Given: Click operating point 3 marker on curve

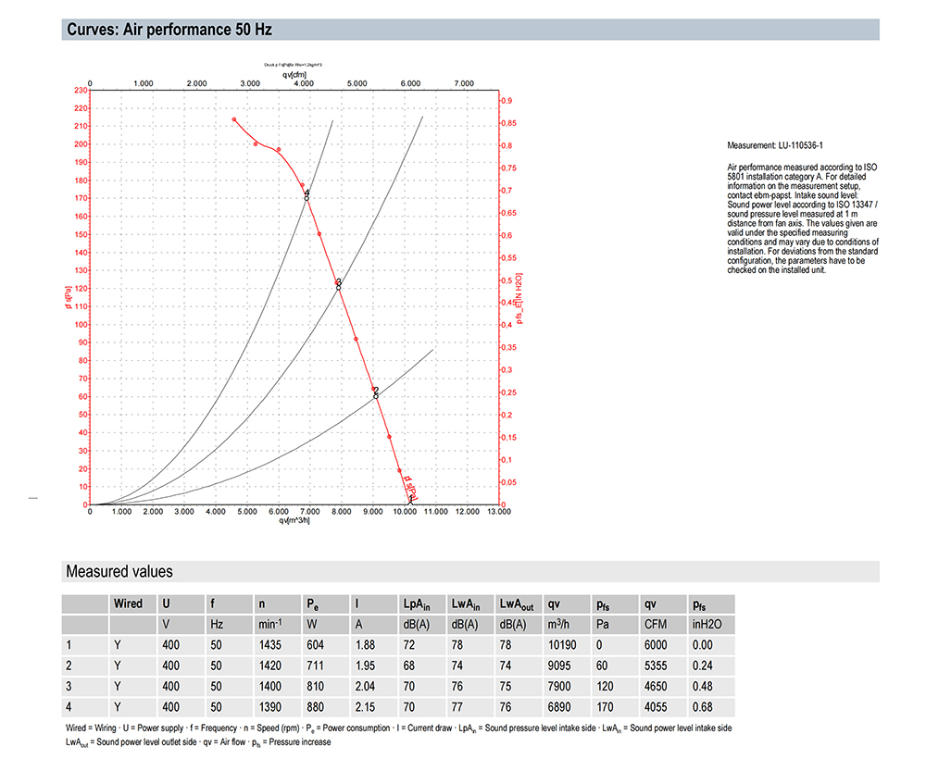Looking at the screenshot, I should (x=338, y=288).
